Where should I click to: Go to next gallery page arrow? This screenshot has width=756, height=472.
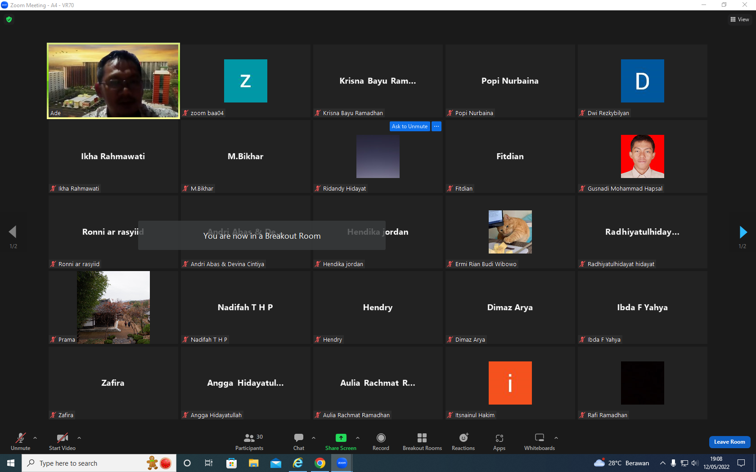pos(743,232)
